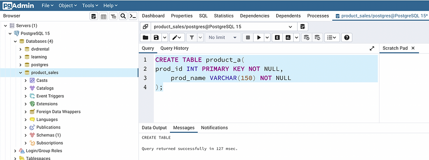
Task: Expand the learning database node
Action: point(20,57)
